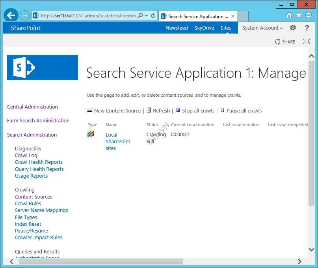Click New Content Source link
This screenshot has width=318, height=268.
point(117,111)
